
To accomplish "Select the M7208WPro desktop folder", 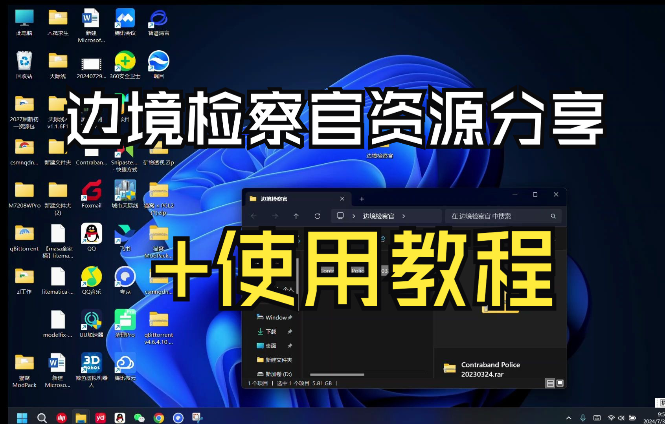I will [24, 195].
